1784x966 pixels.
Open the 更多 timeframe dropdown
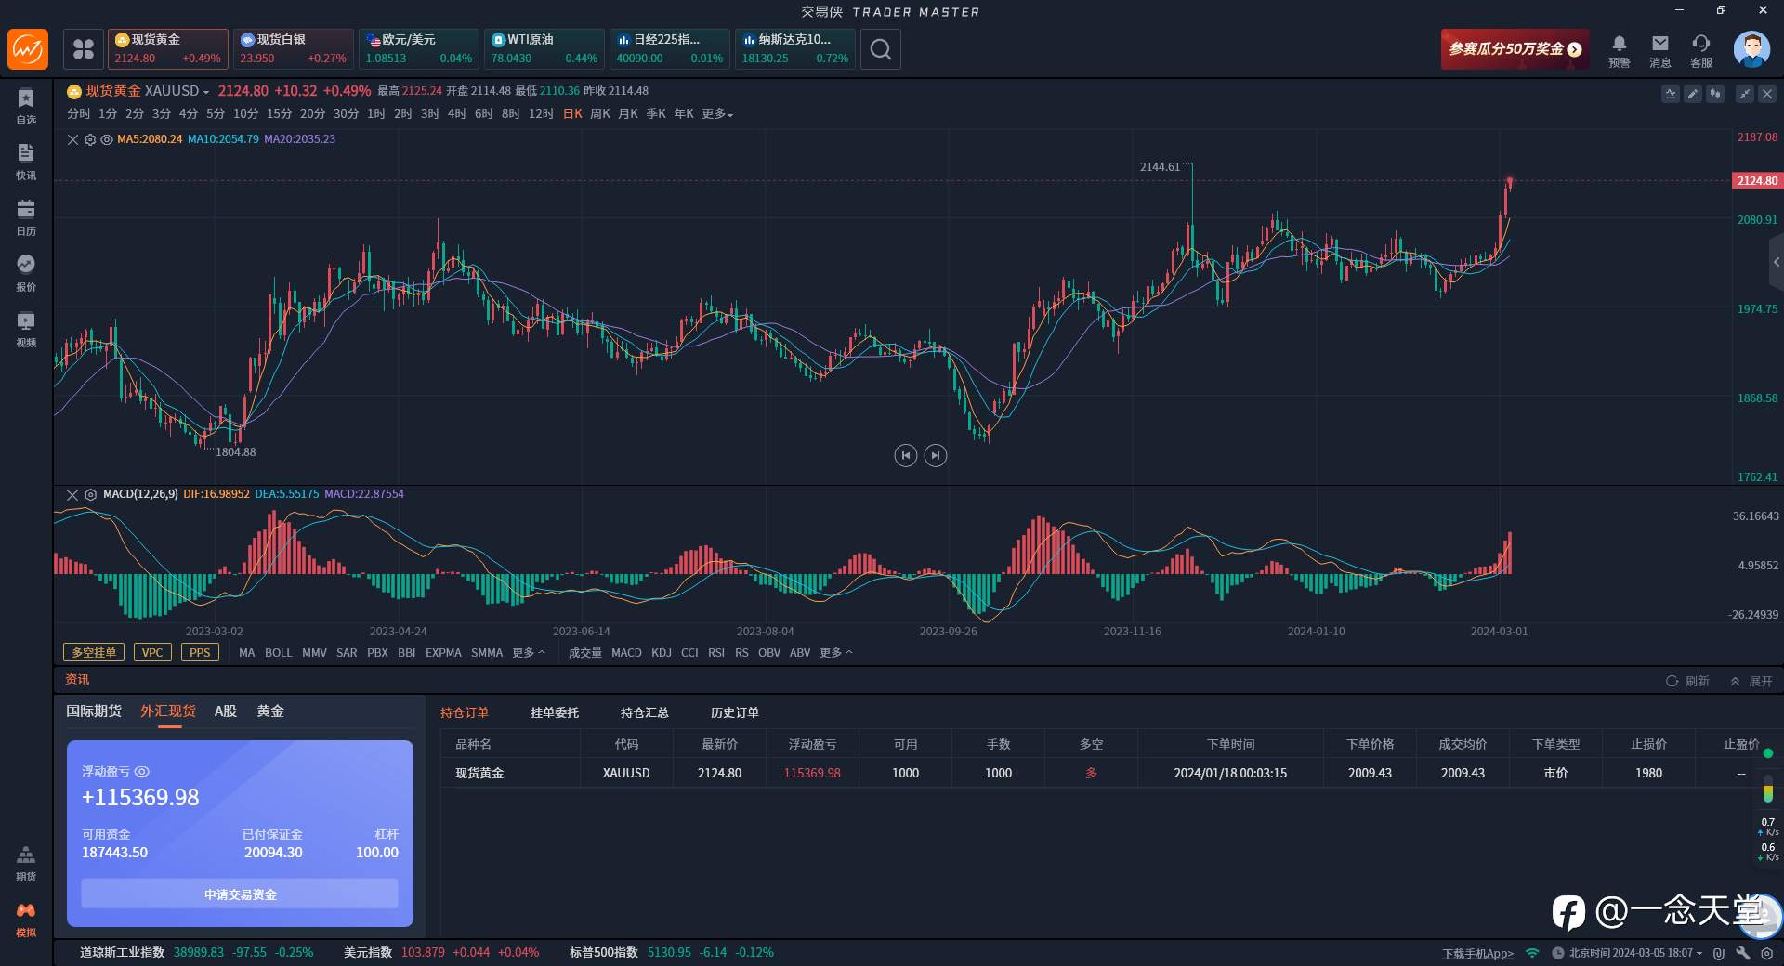pos(717,114)
